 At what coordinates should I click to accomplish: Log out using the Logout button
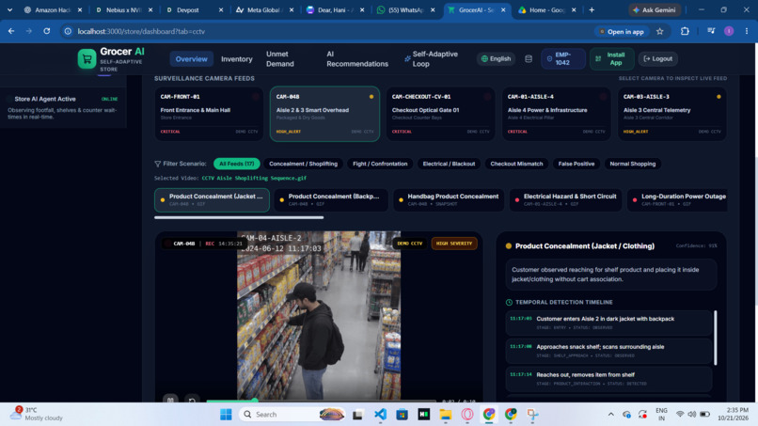(658, 59)
